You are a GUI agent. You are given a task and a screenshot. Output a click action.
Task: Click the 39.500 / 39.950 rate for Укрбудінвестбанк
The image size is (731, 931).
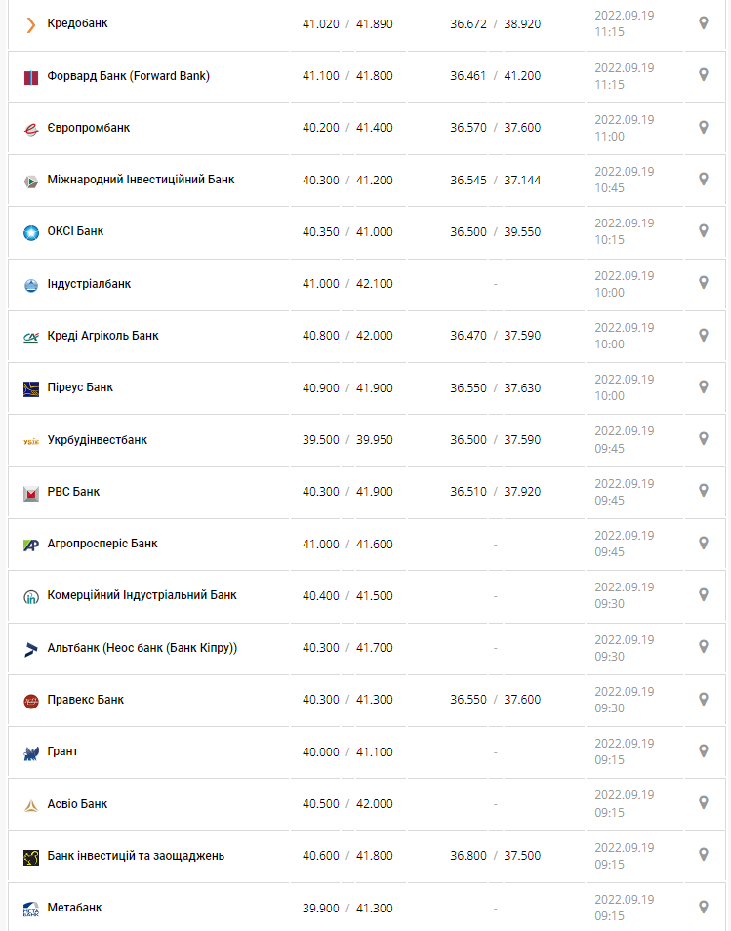point(347,440)
